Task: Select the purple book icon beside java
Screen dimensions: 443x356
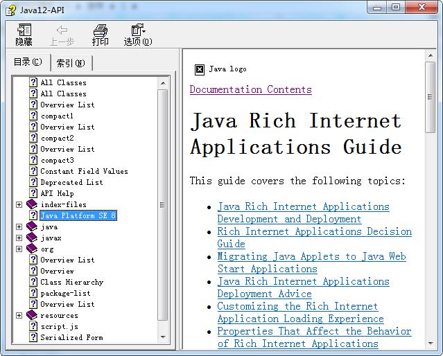Action: click(32, 226)
